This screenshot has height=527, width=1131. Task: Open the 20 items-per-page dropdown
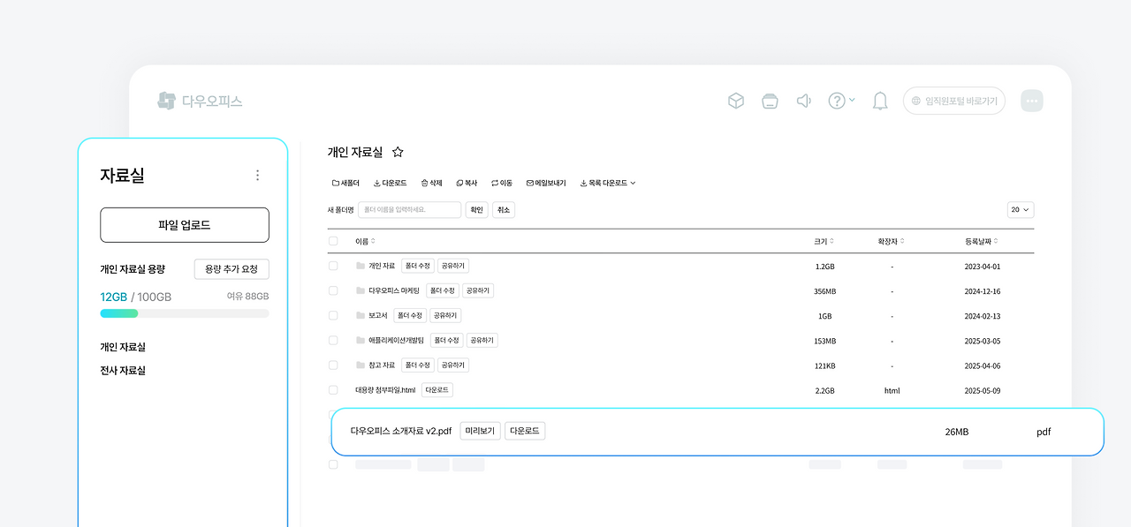click(1021, 210)
